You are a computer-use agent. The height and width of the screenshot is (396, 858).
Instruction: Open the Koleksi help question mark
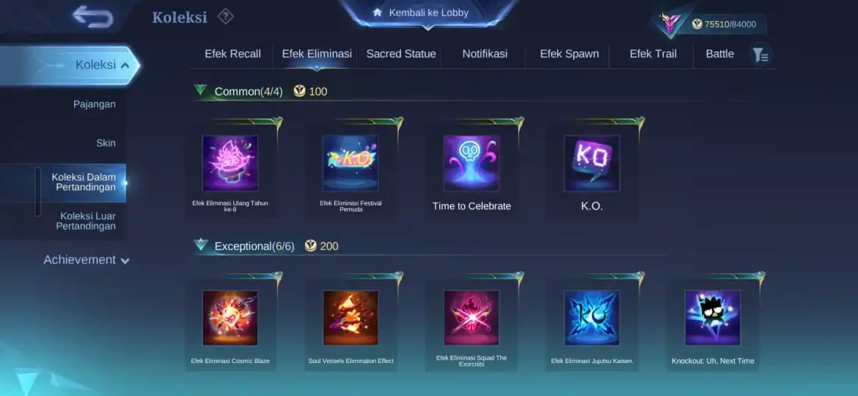click(x=225, y=16)
